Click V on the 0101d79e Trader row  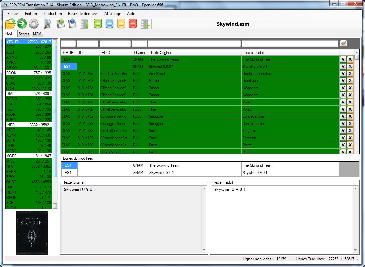[x=343, y=88]
